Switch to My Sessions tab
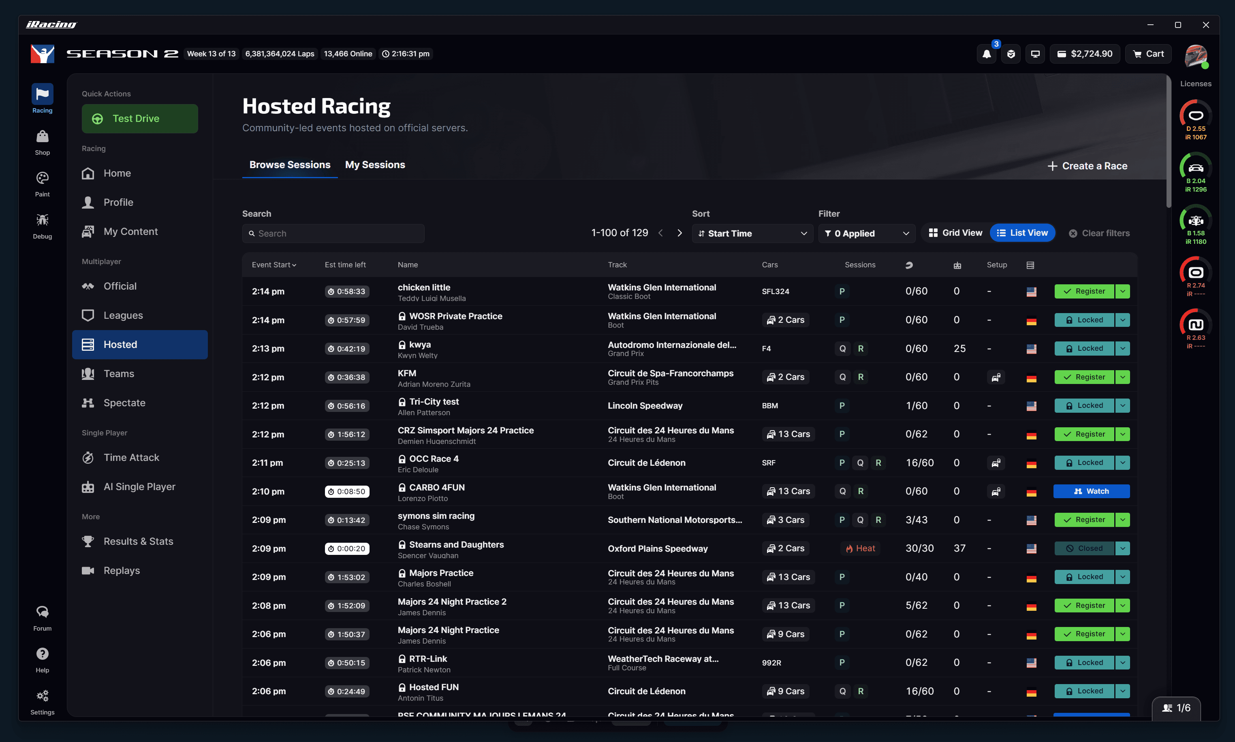Screen dimensions: 1235x742 [x=375, y=165]
